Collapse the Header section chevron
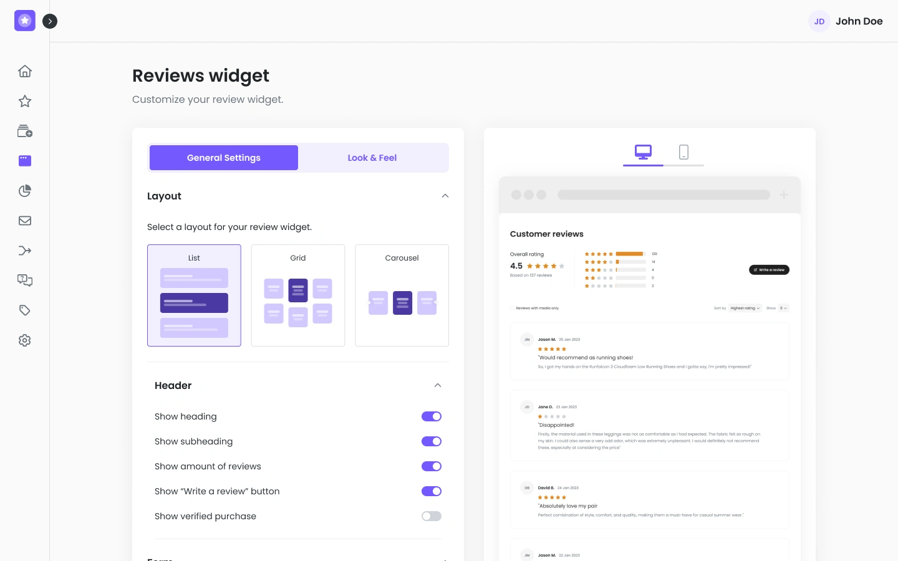The height and width of the screenshot is (561, 898). pyautogui.click(x=438, y=385)
